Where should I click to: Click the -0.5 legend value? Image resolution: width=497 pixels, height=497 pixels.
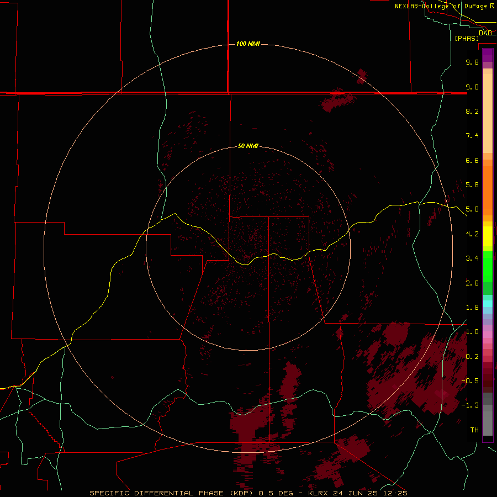(469, 381)
